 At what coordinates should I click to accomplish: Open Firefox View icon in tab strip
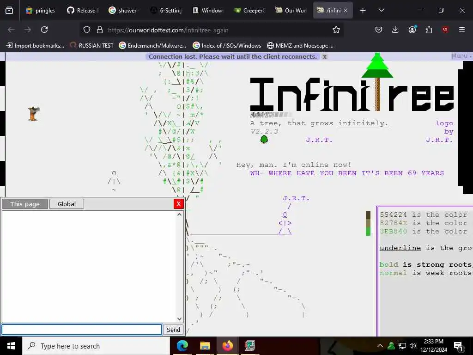pos(9,10)
